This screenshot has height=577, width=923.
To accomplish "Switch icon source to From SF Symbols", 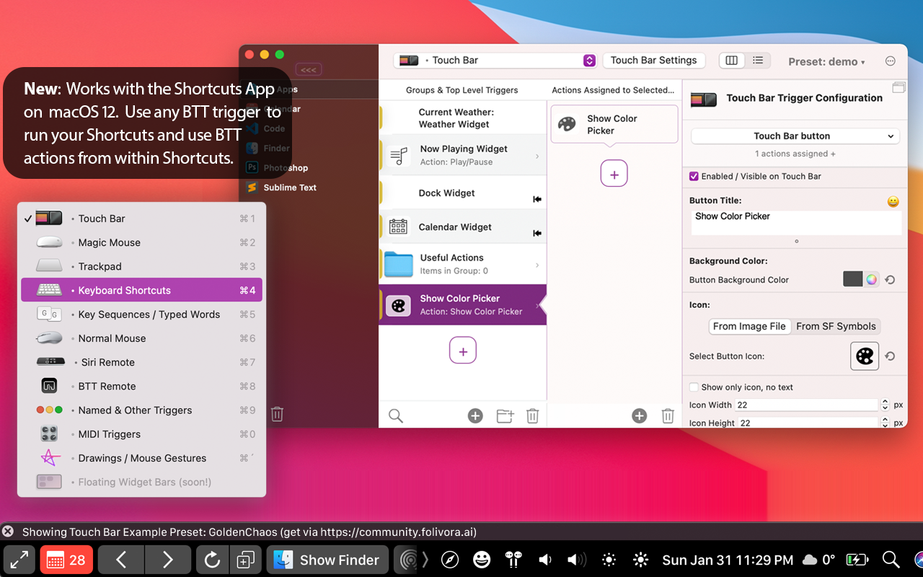I will click(836, 326).
